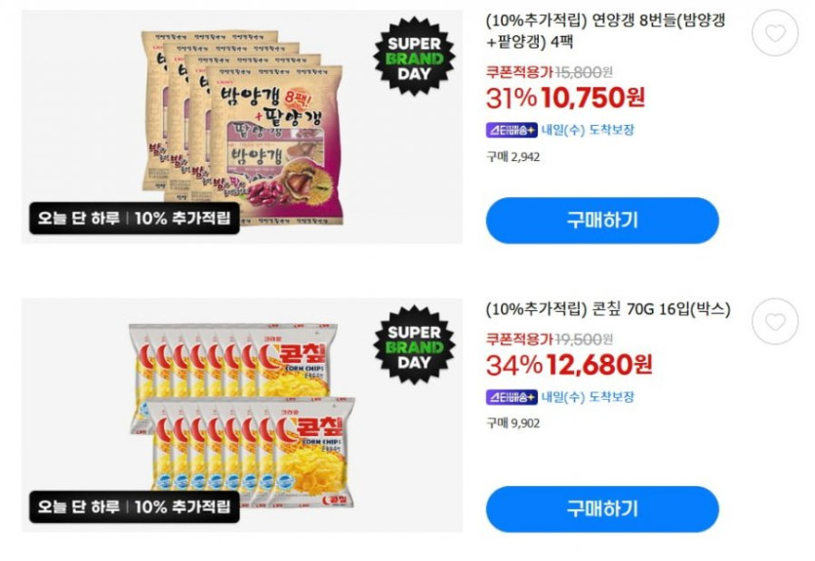Click 내일(수) 도착보장 text for 연양갱

click(x=588, y=130)
